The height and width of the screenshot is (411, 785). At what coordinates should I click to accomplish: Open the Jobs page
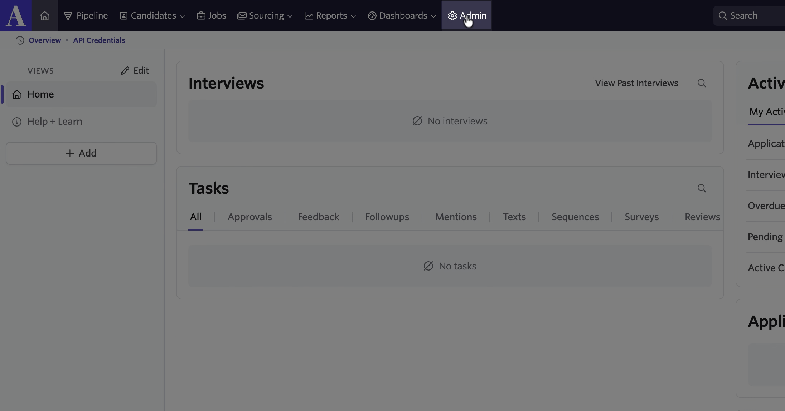pos(212,16)
